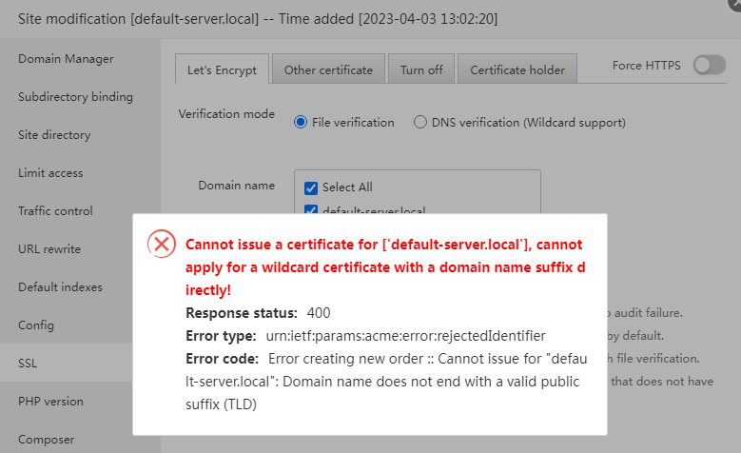
Task: Toggle the Force HTTPS switch
Action: 709,66
